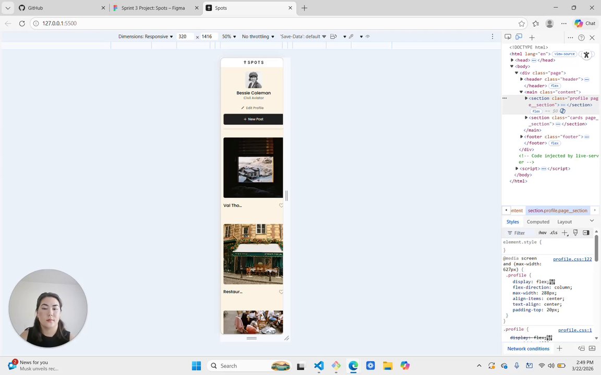Expand the footer class footer node
Image resolution: width=601 pixels, height=375 pixels.
click(521, 136)
